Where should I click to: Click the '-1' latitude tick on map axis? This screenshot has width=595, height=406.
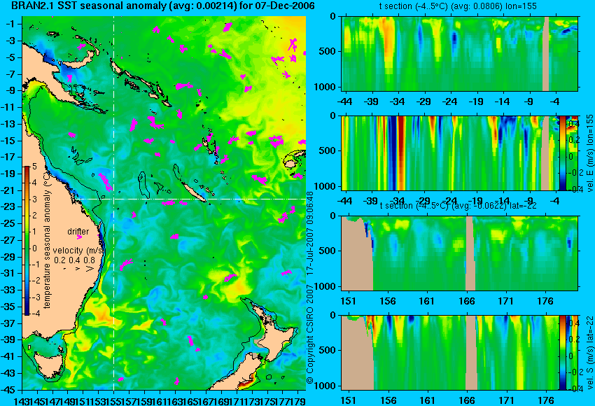[x=10, y=24]
